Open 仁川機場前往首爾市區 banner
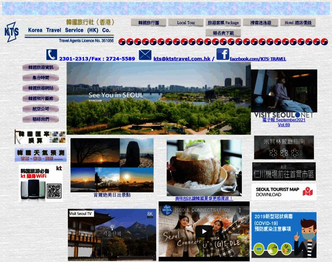This screenshot has height=262, width=332. [284, 172]
